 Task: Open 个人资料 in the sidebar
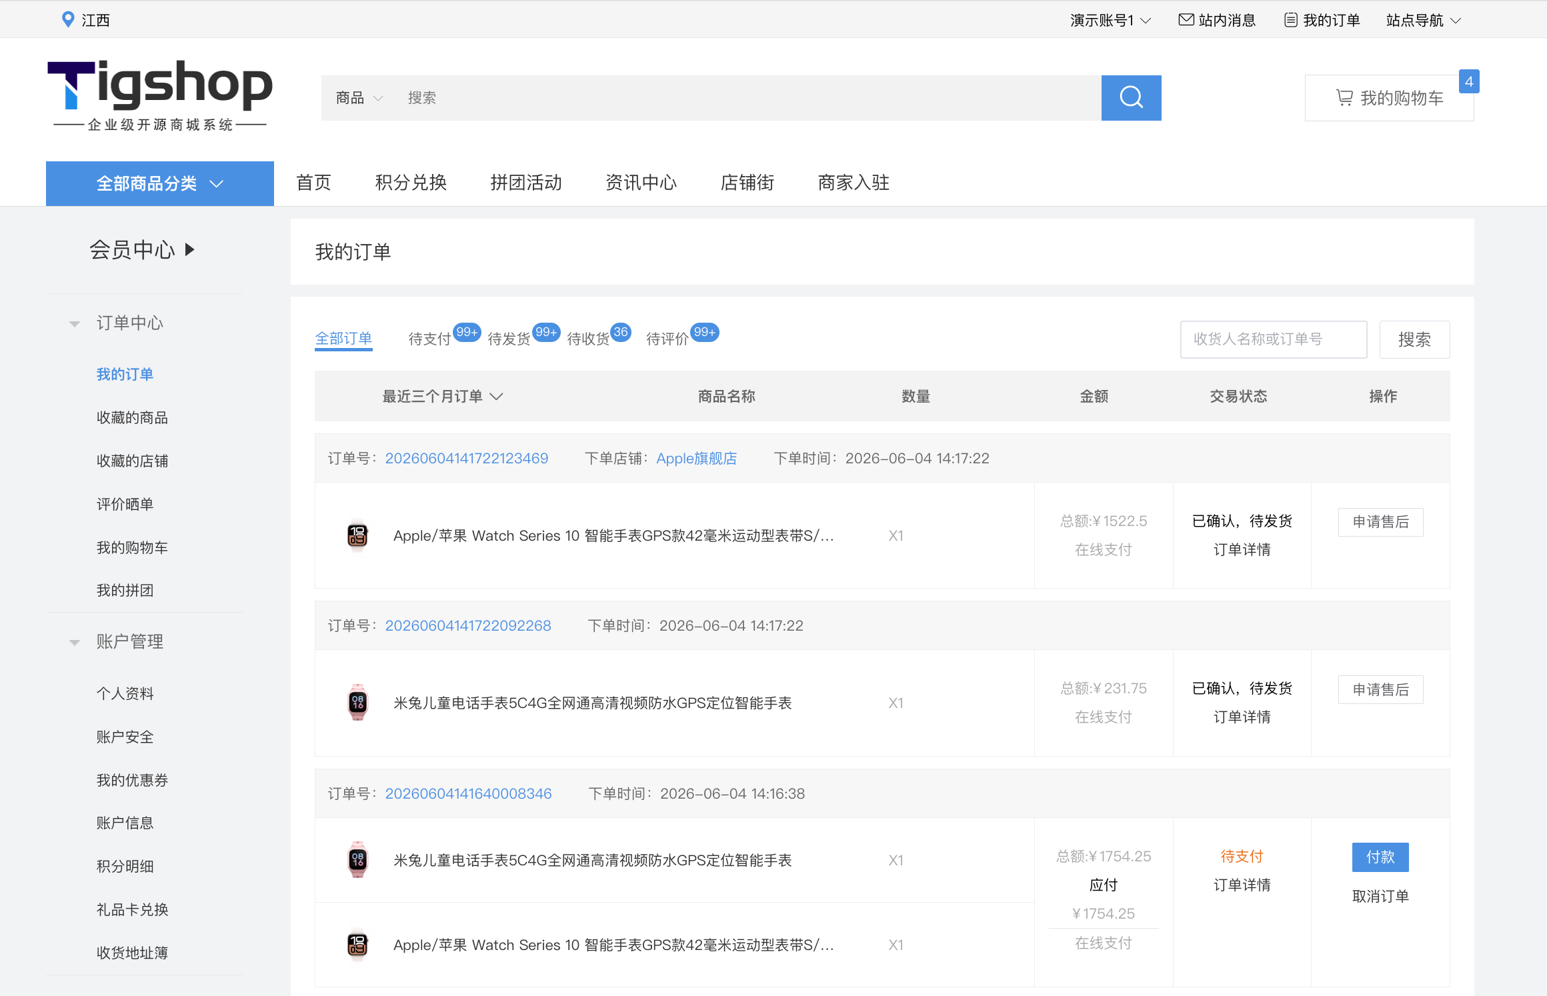coord(125,694)
